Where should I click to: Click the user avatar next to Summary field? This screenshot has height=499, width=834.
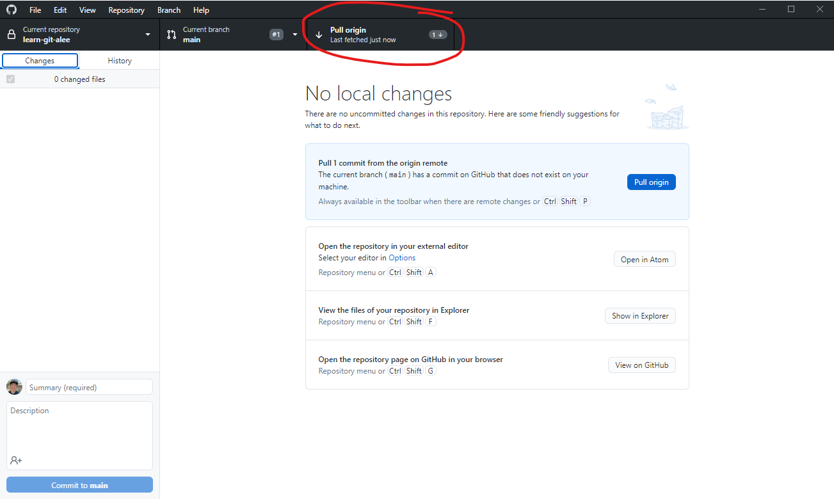click(14, 387)
